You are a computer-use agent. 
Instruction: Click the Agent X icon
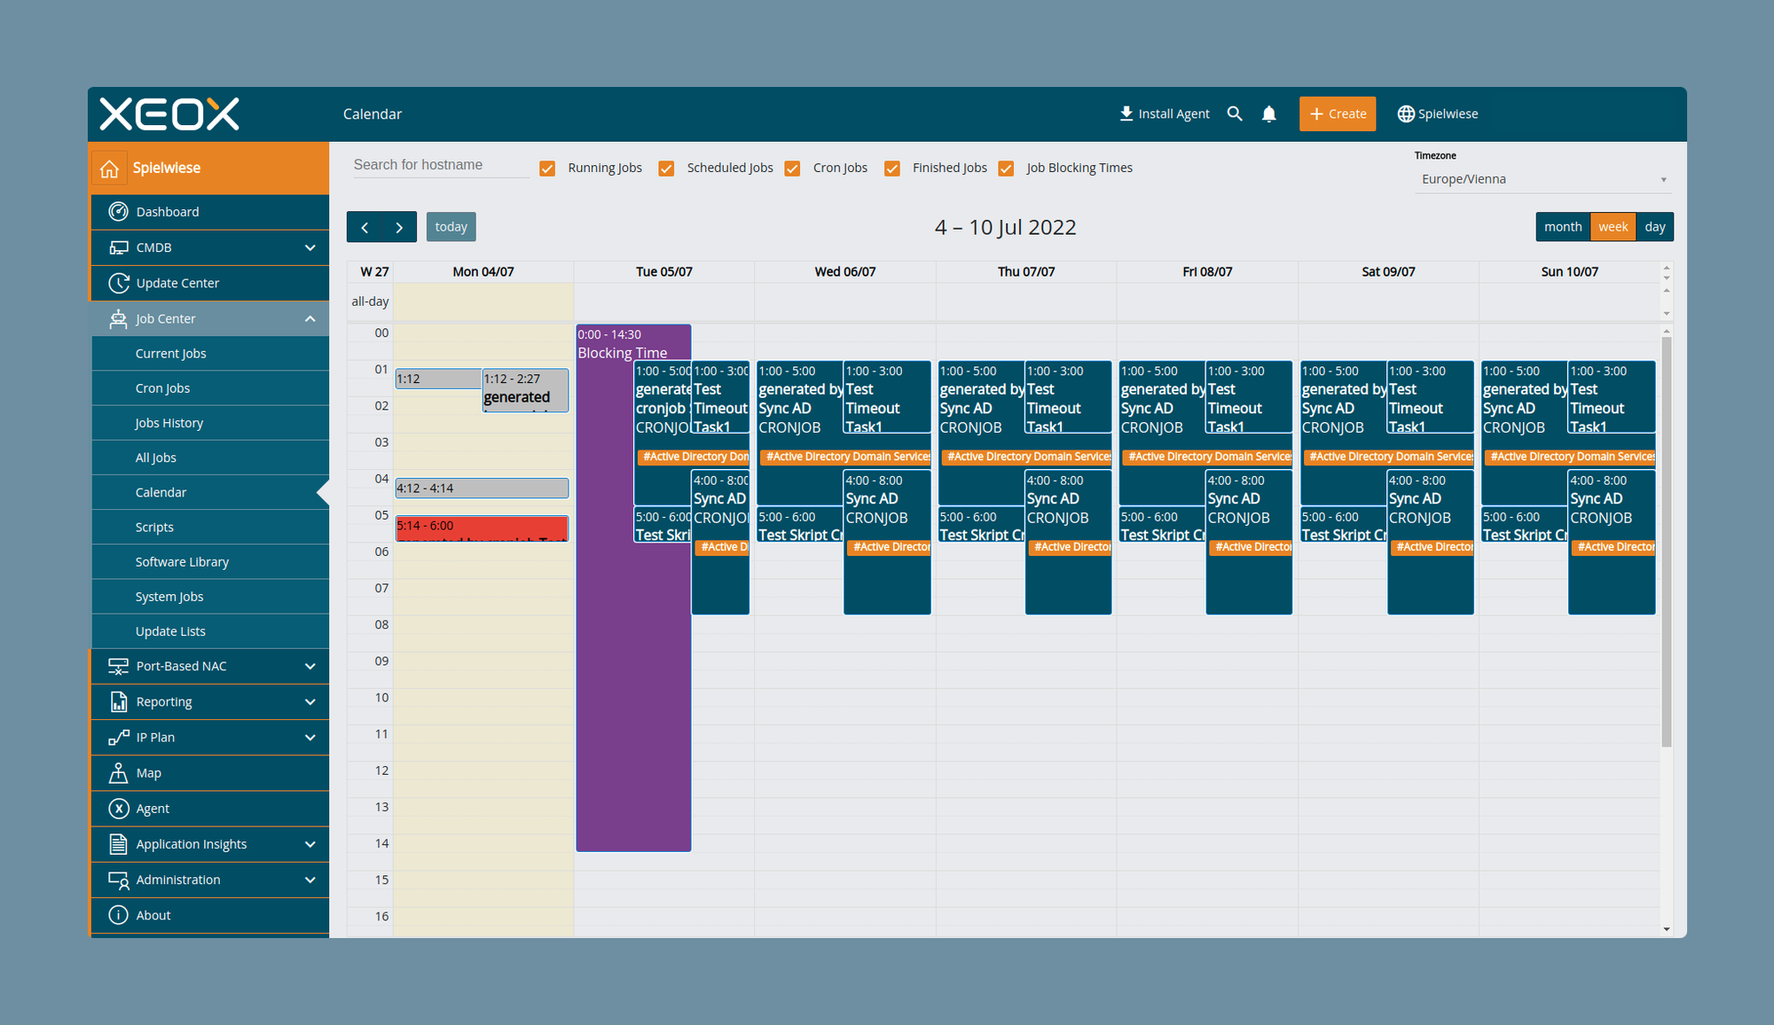[x=118, y=809]
